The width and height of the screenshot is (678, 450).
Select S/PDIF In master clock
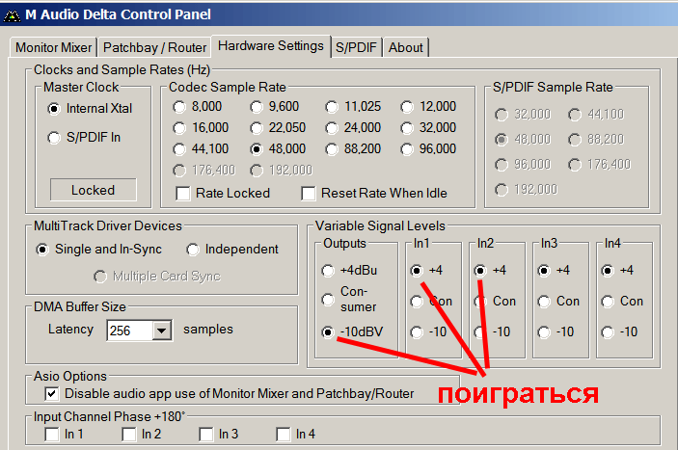pos(54,138)
